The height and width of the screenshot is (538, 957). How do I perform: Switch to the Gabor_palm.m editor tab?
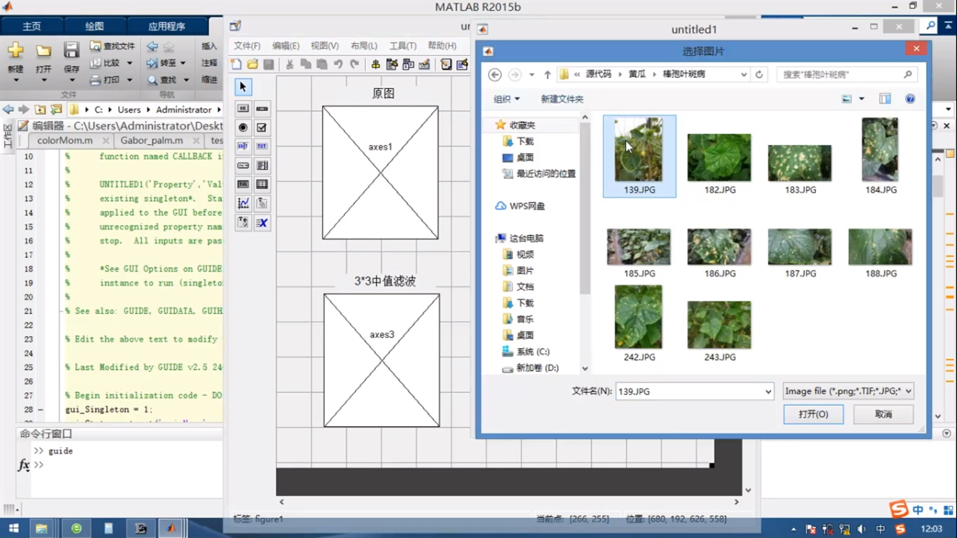tap(152, 140)
